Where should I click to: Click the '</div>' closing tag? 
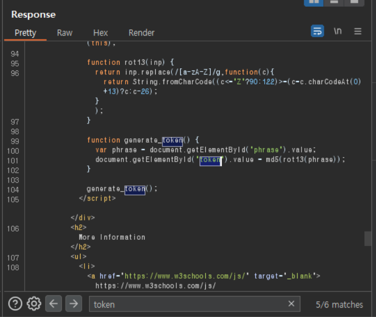83,218
